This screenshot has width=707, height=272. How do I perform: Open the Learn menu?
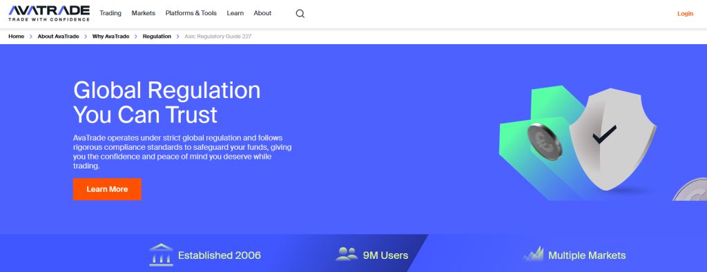point(235,13)
